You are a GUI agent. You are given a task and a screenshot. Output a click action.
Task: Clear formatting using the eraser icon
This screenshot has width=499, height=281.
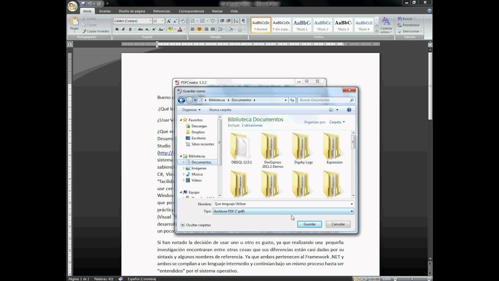(x=183, y=21)
